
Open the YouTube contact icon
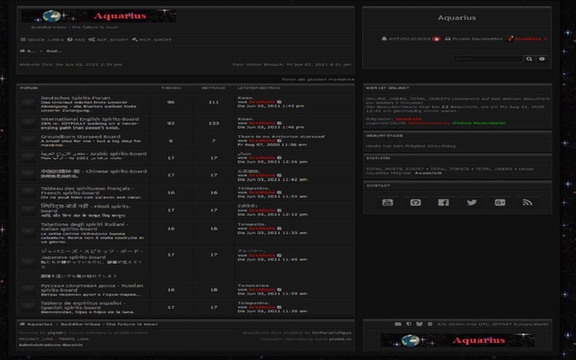pyautogui.click(x=387, y=202)
